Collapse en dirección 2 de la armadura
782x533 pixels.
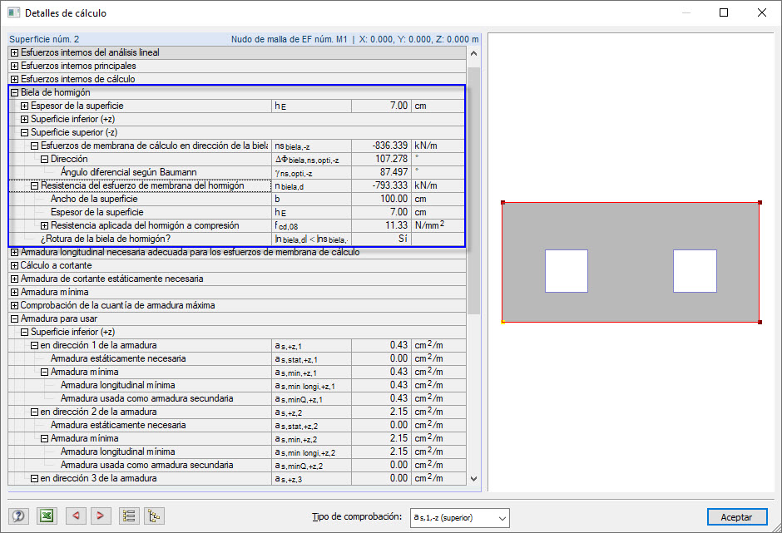click(34, 412)
